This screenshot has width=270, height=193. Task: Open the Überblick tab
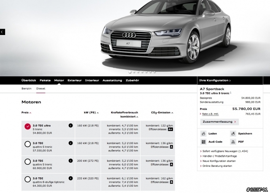(29, 80)
